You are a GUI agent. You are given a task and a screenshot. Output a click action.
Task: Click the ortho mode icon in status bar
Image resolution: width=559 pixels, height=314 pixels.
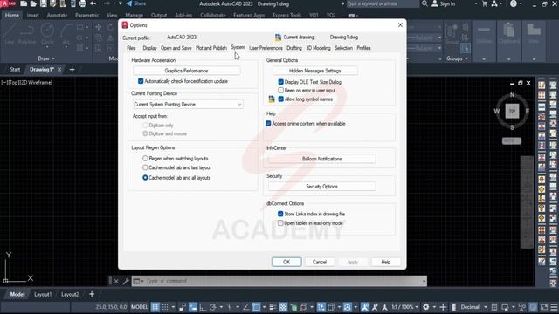click(x=203, y=307)
